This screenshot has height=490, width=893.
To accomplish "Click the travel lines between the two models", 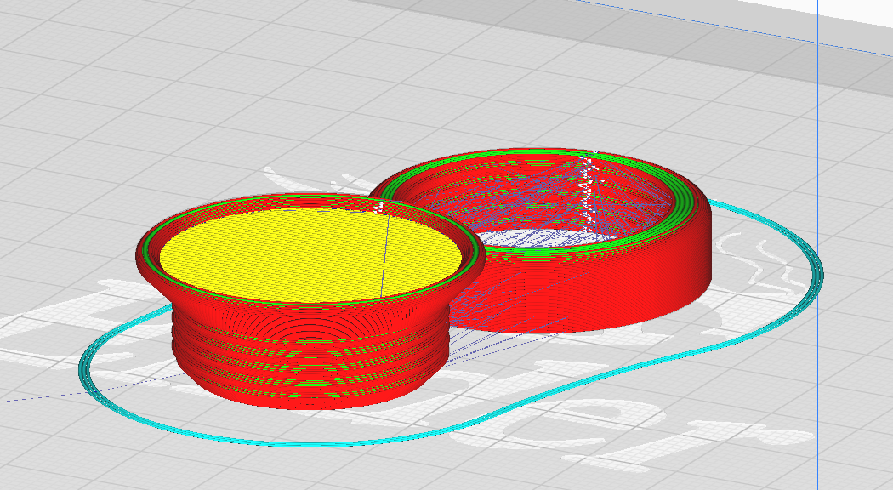I will click(x=484, y=319).
